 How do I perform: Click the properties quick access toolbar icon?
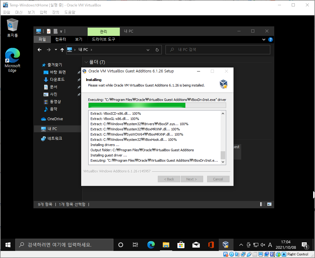pyautogui.click(x=49, y=31)
